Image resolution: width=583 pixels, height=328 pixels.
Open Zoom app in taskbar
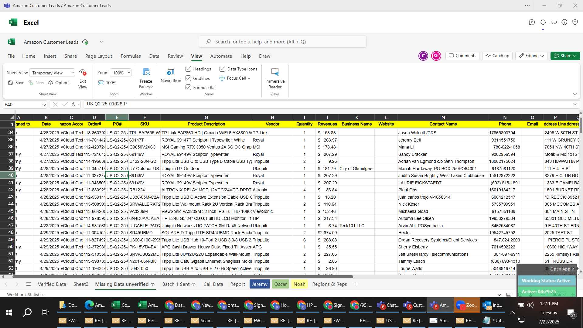[467, 305]
